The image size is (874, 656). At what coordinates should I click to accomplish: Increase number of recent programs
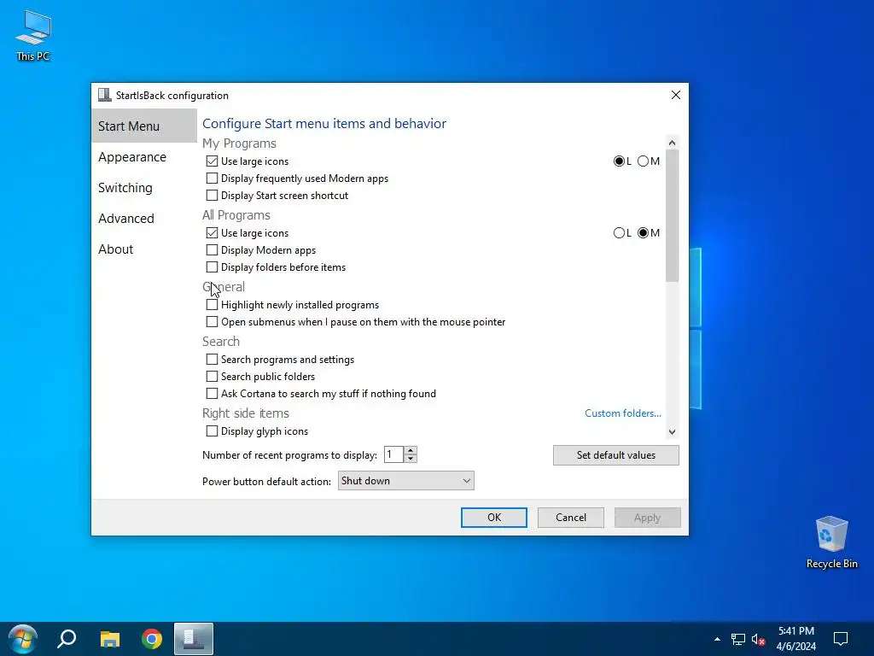pos(411,451)
